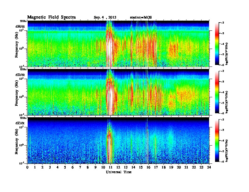Image resolution: width=249 pixels, height=192 pixels.
Task: Click the "32Hz" tick of dZ/dt panel
Action: click(23, 118)
